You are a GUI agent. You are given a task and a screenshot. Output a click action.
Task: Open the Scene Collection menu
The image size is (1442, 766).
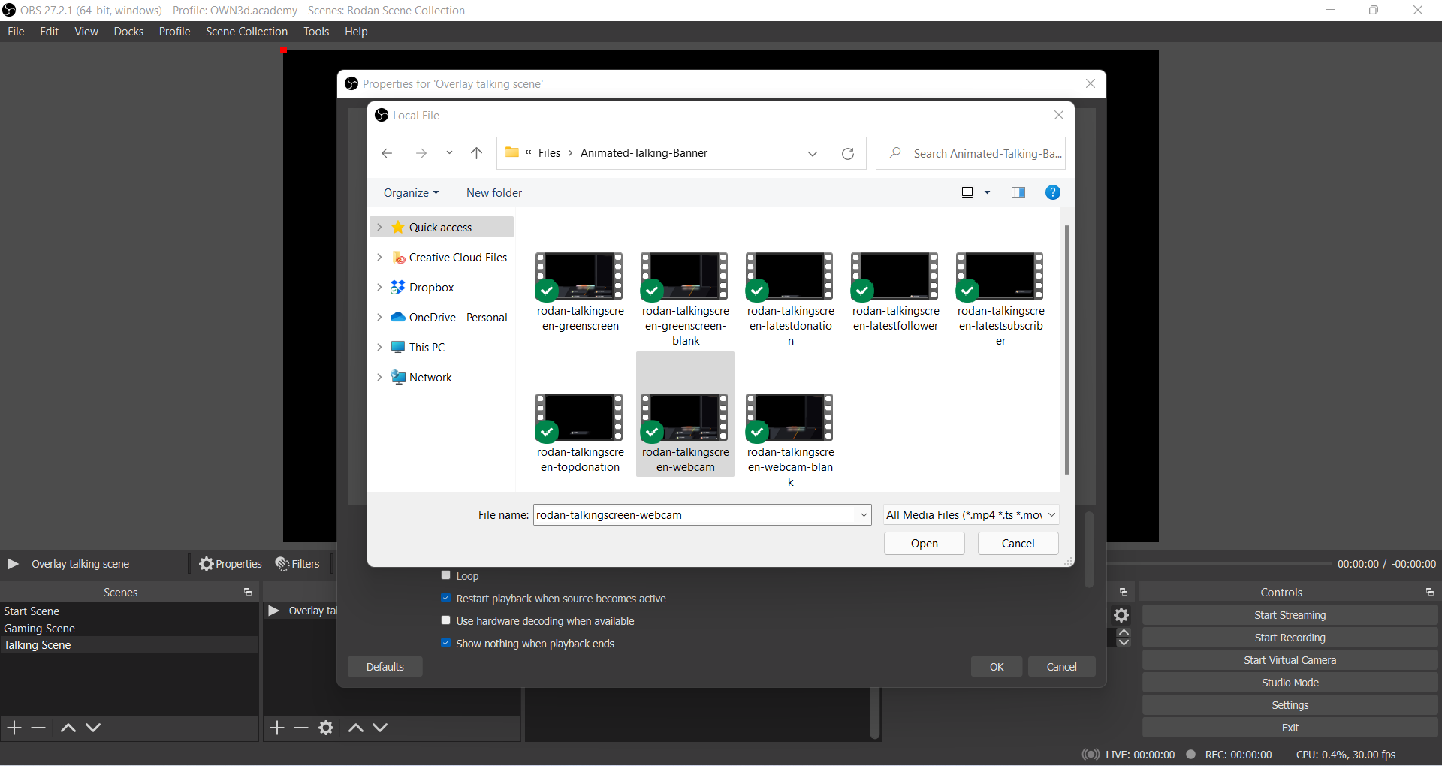(x=246, y=32)
